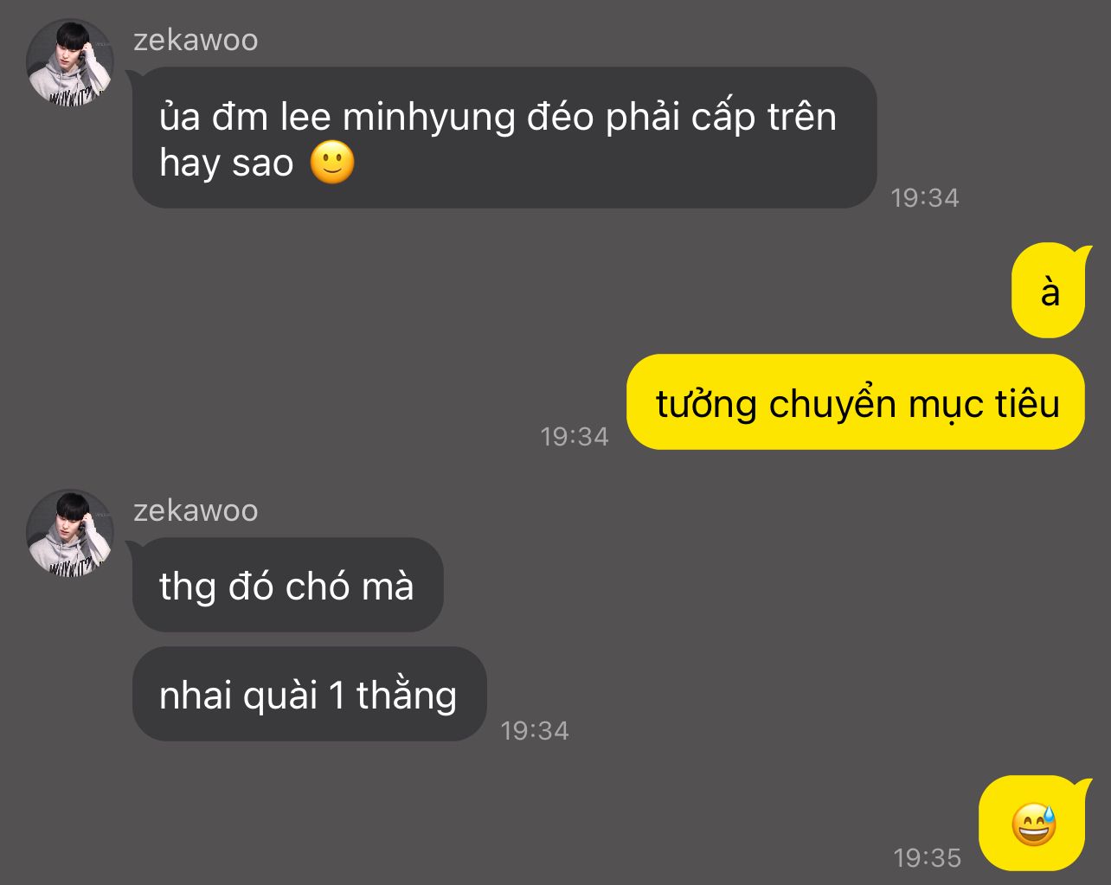
Task: Tap the word 'thằng' in gray bubble
Action: [407, 695]
